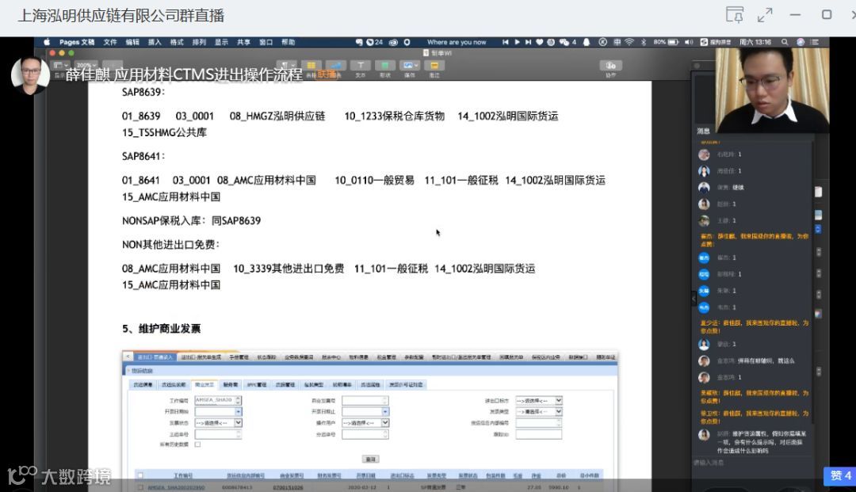This screenshot has height=492, width=856.
Task: Open the volume speaker icon in menu bar
Action: click(689, 42)
